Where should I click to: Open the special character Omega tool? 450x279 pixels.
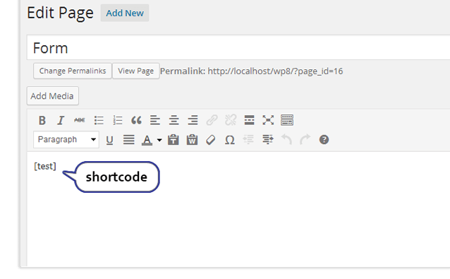click(x=230, y=140)
